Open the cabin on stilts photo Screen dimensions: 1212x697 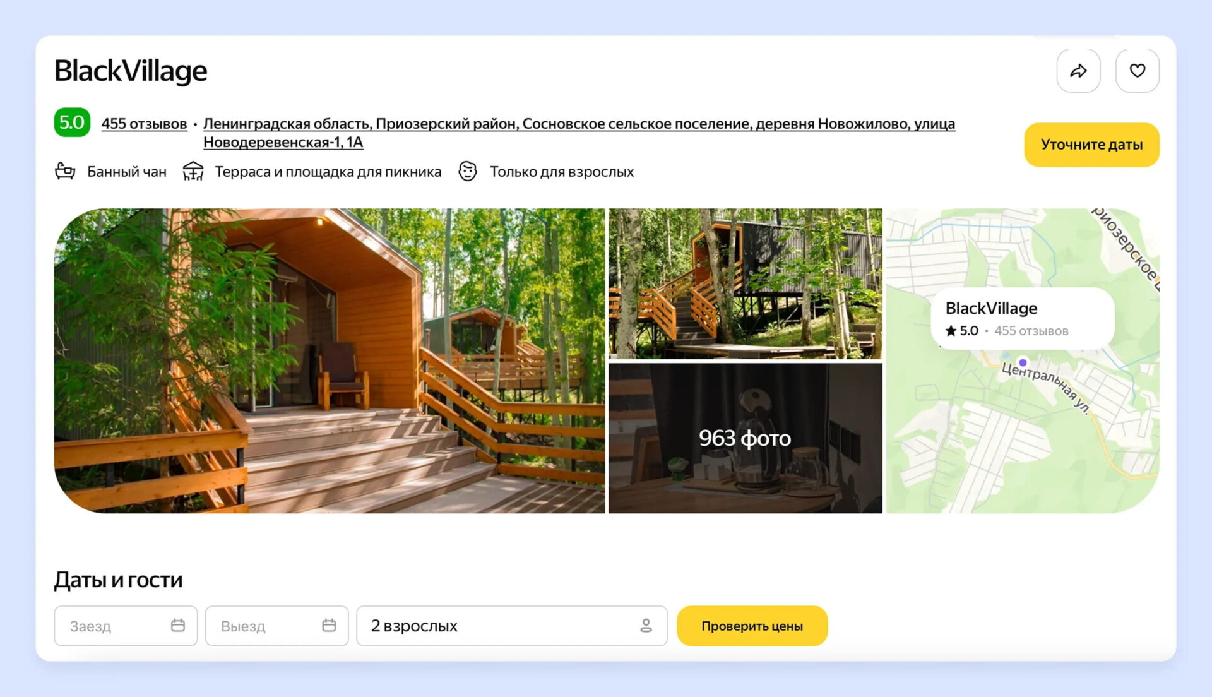pyautogui.click(x=745, y=283)
